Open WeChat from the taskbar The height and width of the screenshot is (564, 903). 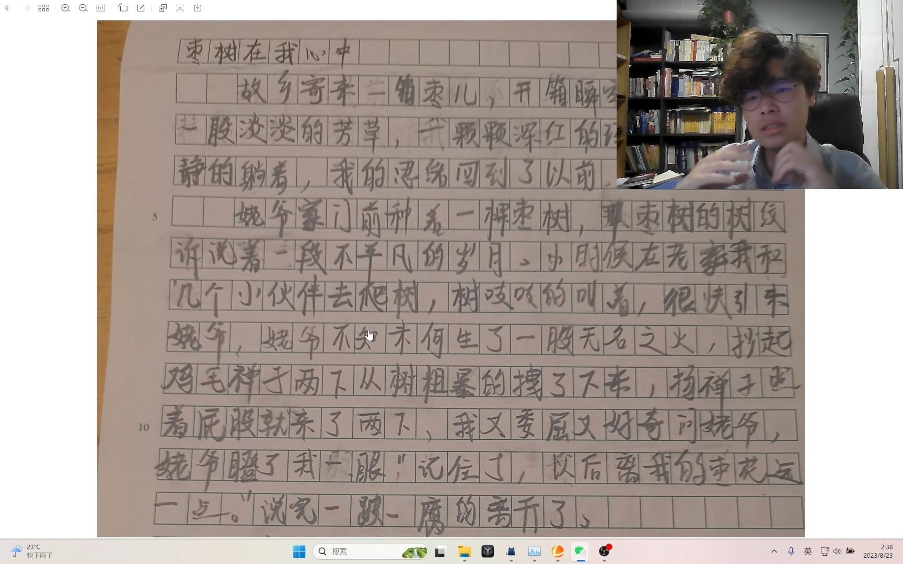pyautogui.click(x=581, y=551)
